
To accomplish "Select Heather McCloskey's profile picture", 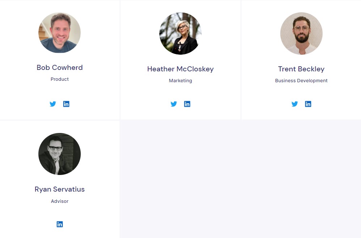I will click(x=180, y=33).
